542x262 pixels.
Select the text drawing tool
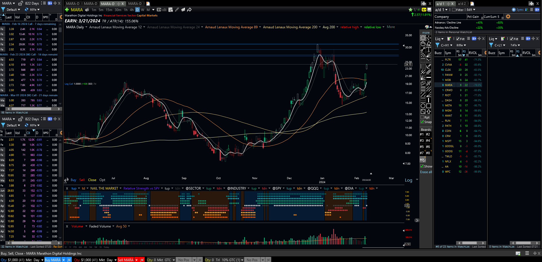coord(429,49)
